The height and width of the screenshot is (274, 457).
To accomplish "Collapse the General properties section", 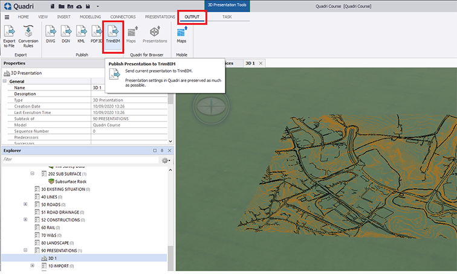I will (5, 81).
